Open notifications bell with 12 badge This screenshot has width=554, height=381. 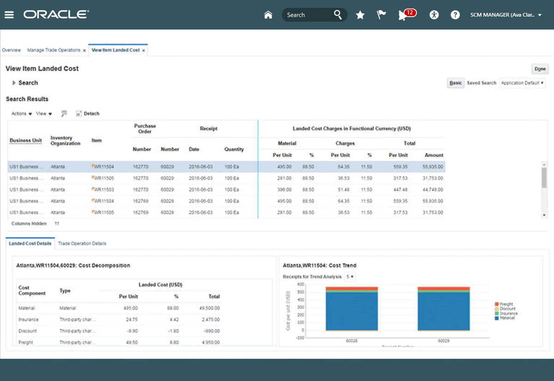[403, 15]
